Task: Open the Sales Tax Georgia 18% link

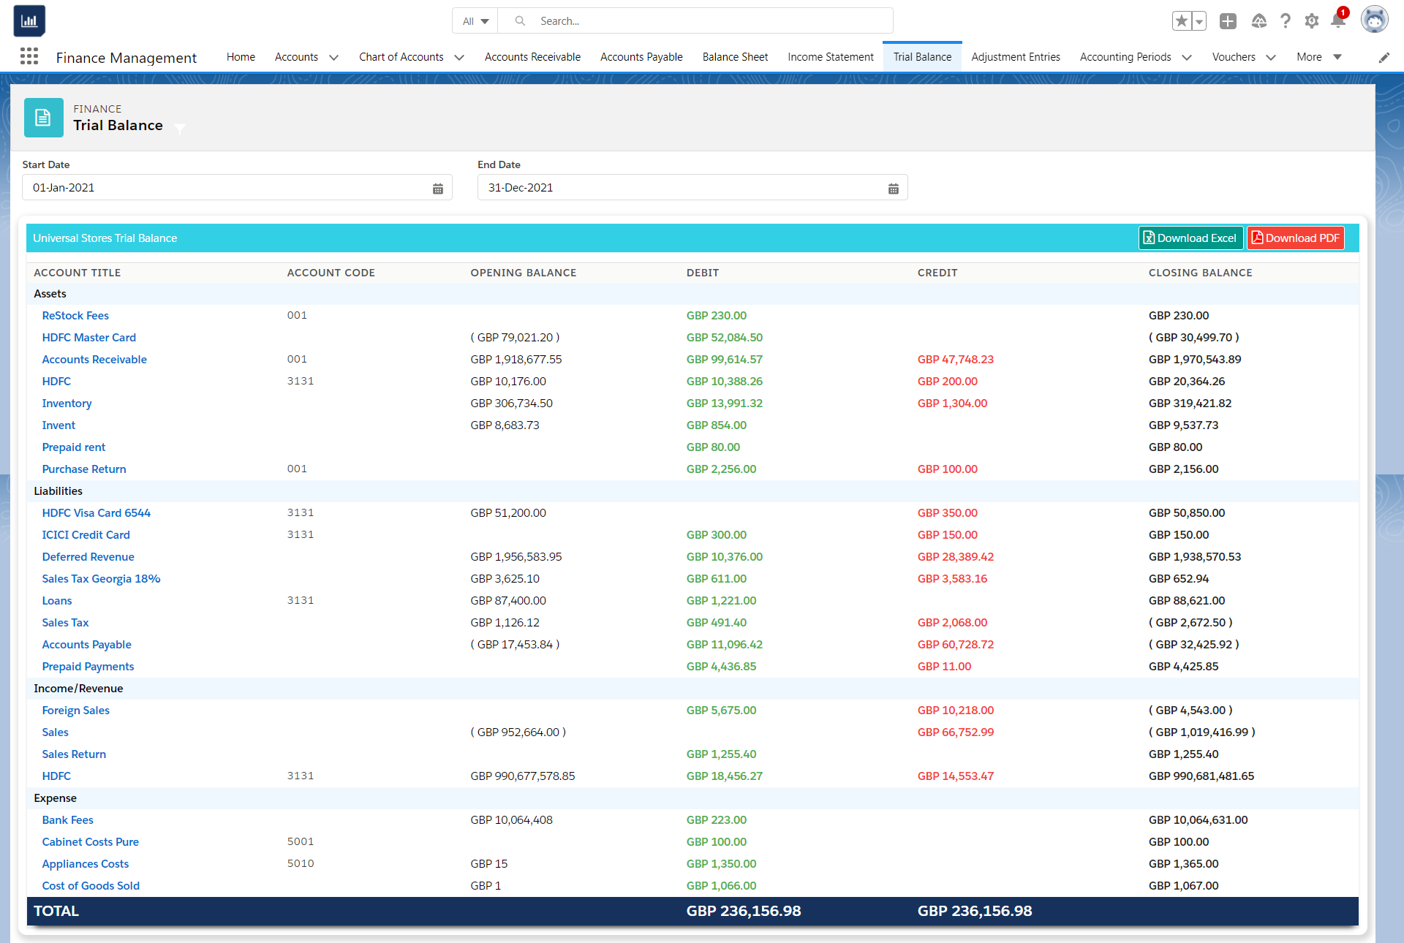Action: [x=101, y=579]
